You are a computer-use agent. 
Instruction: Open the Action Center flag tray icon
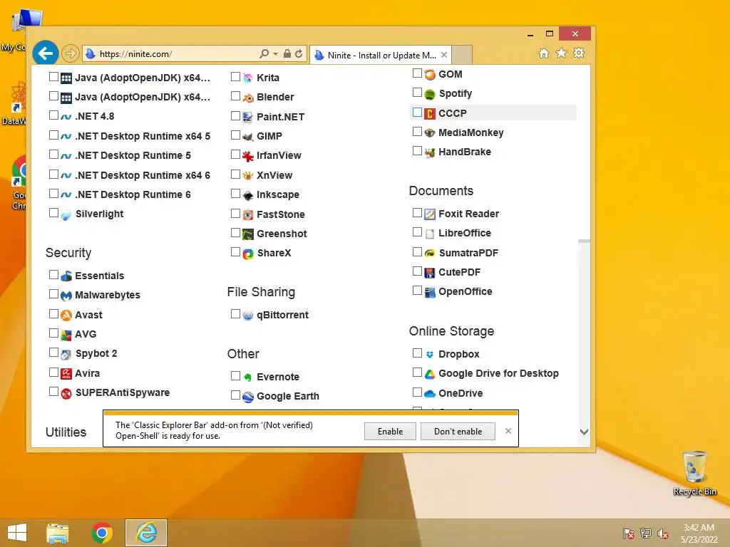click(x=629, y=533)
